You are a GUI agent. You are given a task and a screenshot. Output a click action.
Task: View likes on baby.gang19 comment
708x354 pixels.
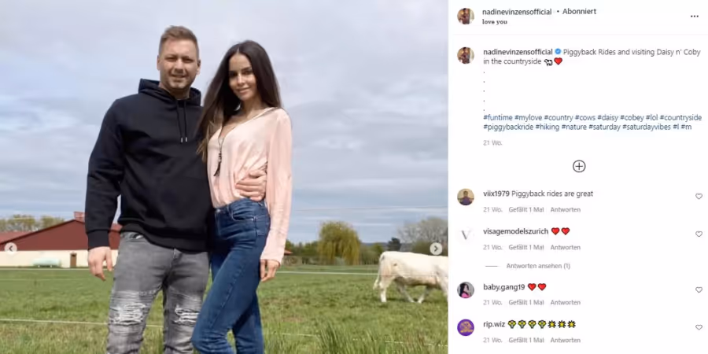tap(526, 303)
